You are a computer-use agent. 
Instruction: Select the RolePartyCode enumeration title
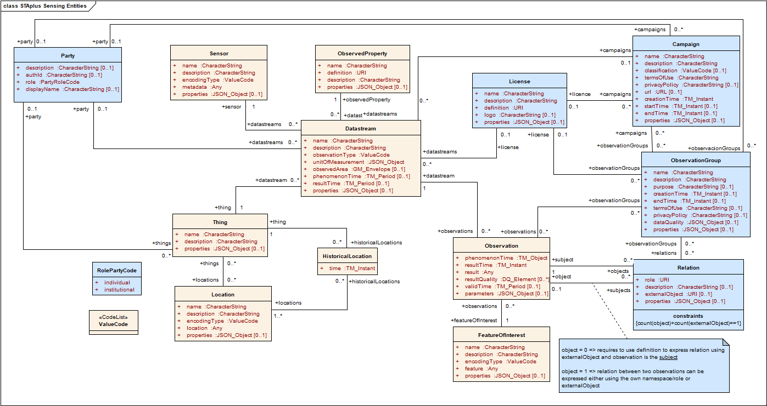pyautogui.click(x=116, y=271)
